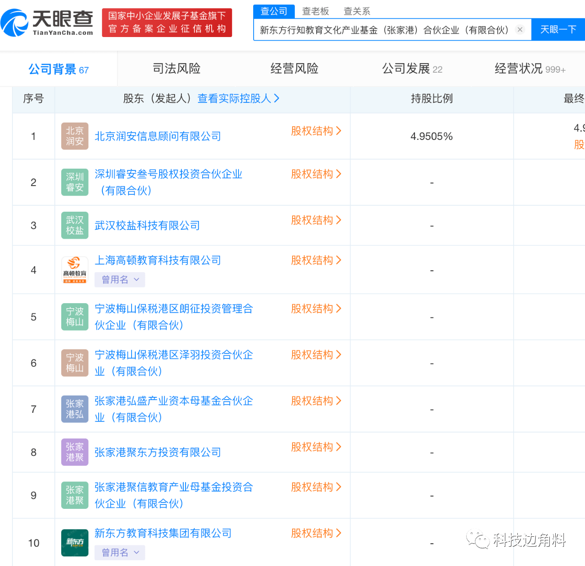Click the 北京润安 company avatar icon

click(74, 136)
